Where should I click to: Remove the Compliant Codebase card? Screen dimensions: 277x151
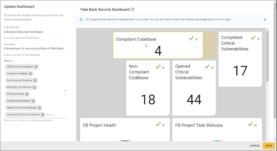coord(197,39)
